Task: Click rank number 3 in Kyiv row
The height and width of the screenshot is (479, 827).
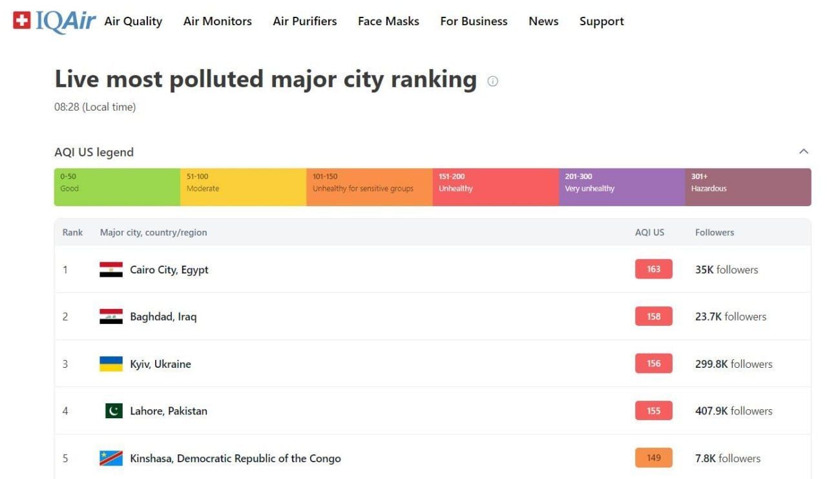Action: [65, 364]
